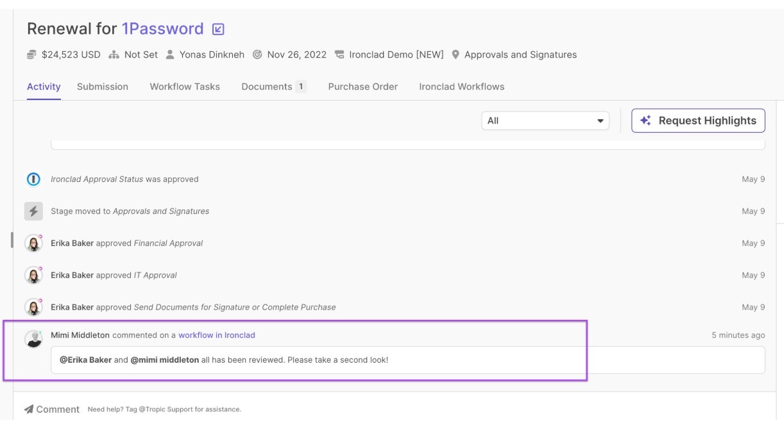Open the Ironclad Workflows tab
The height and width of the screenshot is (423, 784).
(462, 87)
